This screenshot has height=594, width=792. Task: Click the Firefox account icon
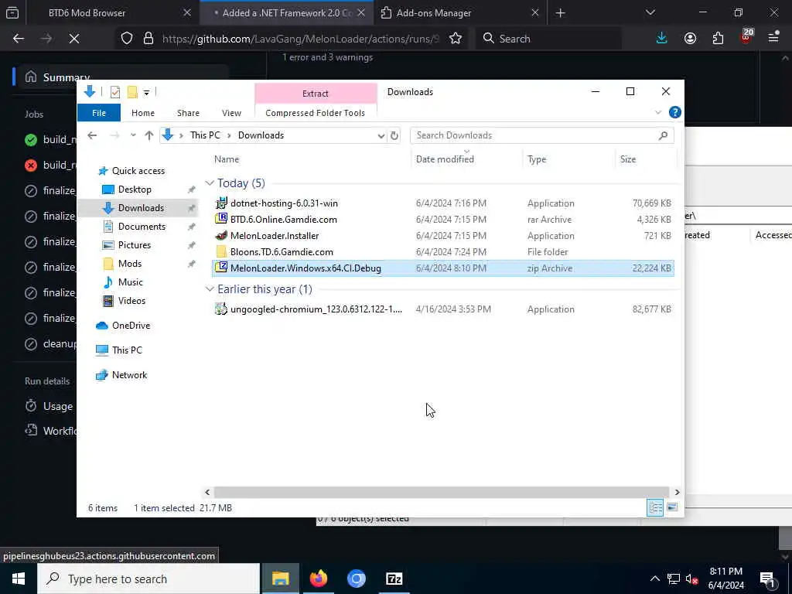point(690,39)
